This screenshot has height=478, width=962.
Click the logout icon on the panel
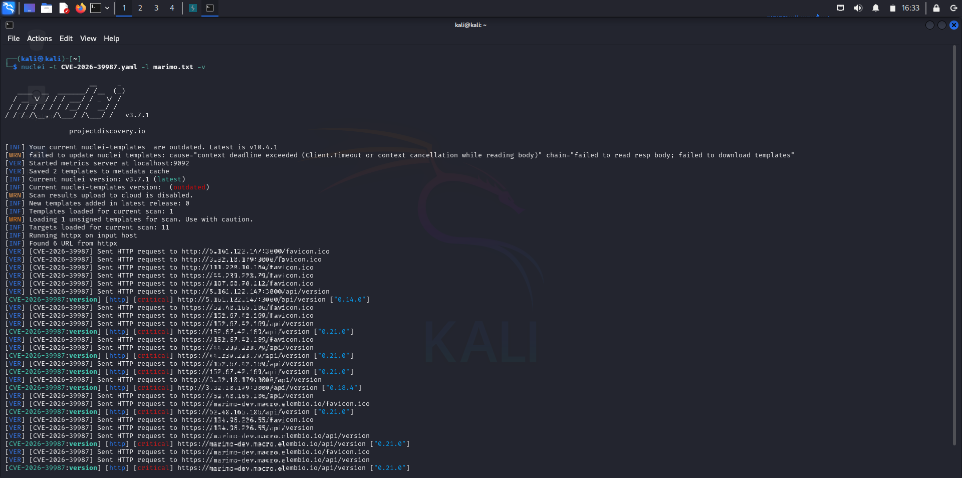click(953, 8)
